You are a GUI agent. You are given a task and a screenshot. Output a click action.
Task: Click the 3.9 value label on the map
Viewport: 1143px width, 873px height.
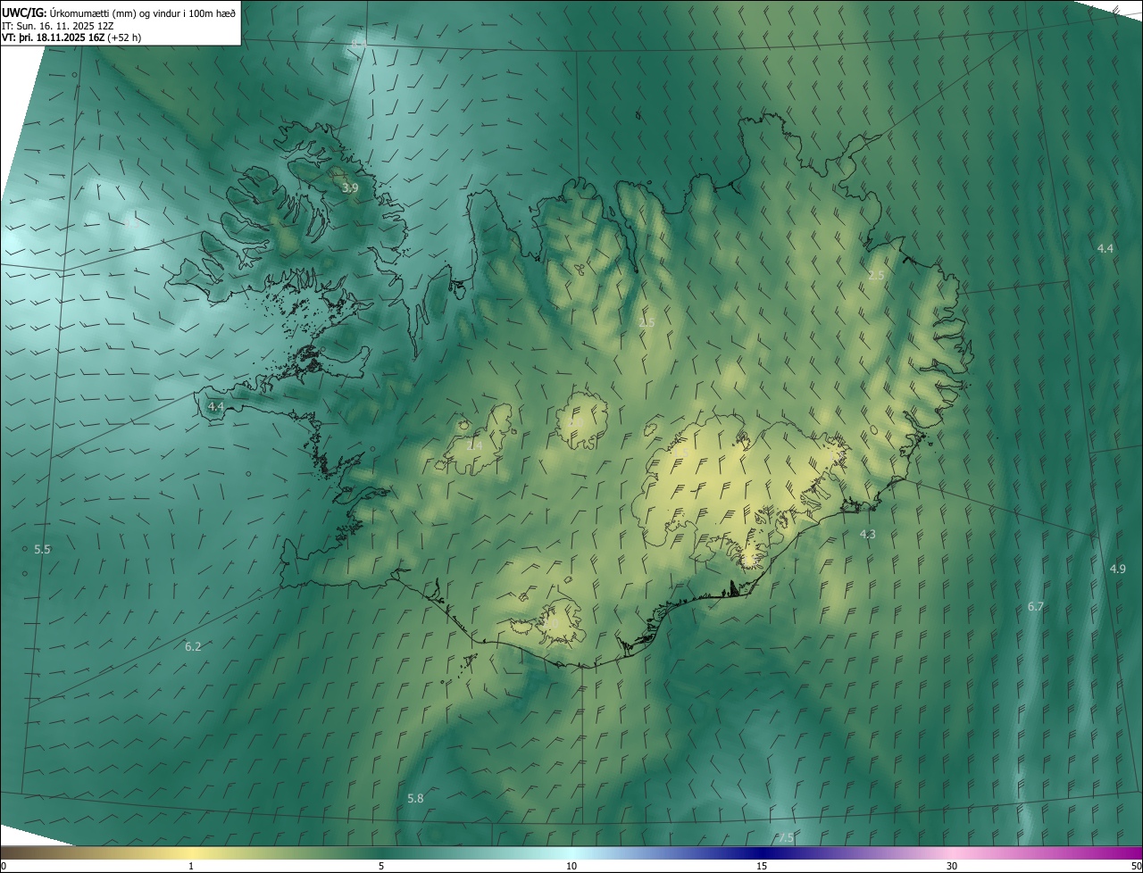[350, 188]
